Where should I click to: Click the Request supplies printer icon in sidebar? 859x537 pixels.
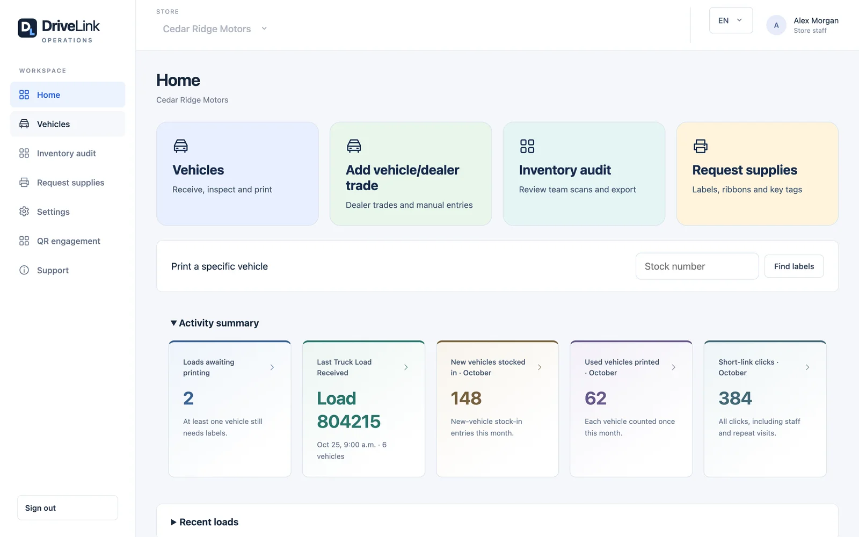(x=24, y=183)
